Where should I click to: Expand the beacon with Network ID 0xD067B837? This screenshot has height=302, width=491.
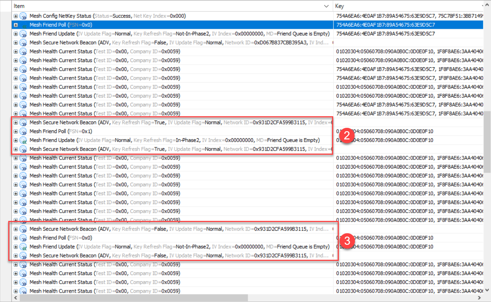tap(16, 43)
